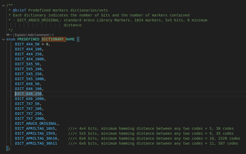Click the DICT_APRILTAG_36h11 enum entry
Image resolution: width=246 pixels, height=154 pixels.
pyautogui.click(x=36, y=143)
